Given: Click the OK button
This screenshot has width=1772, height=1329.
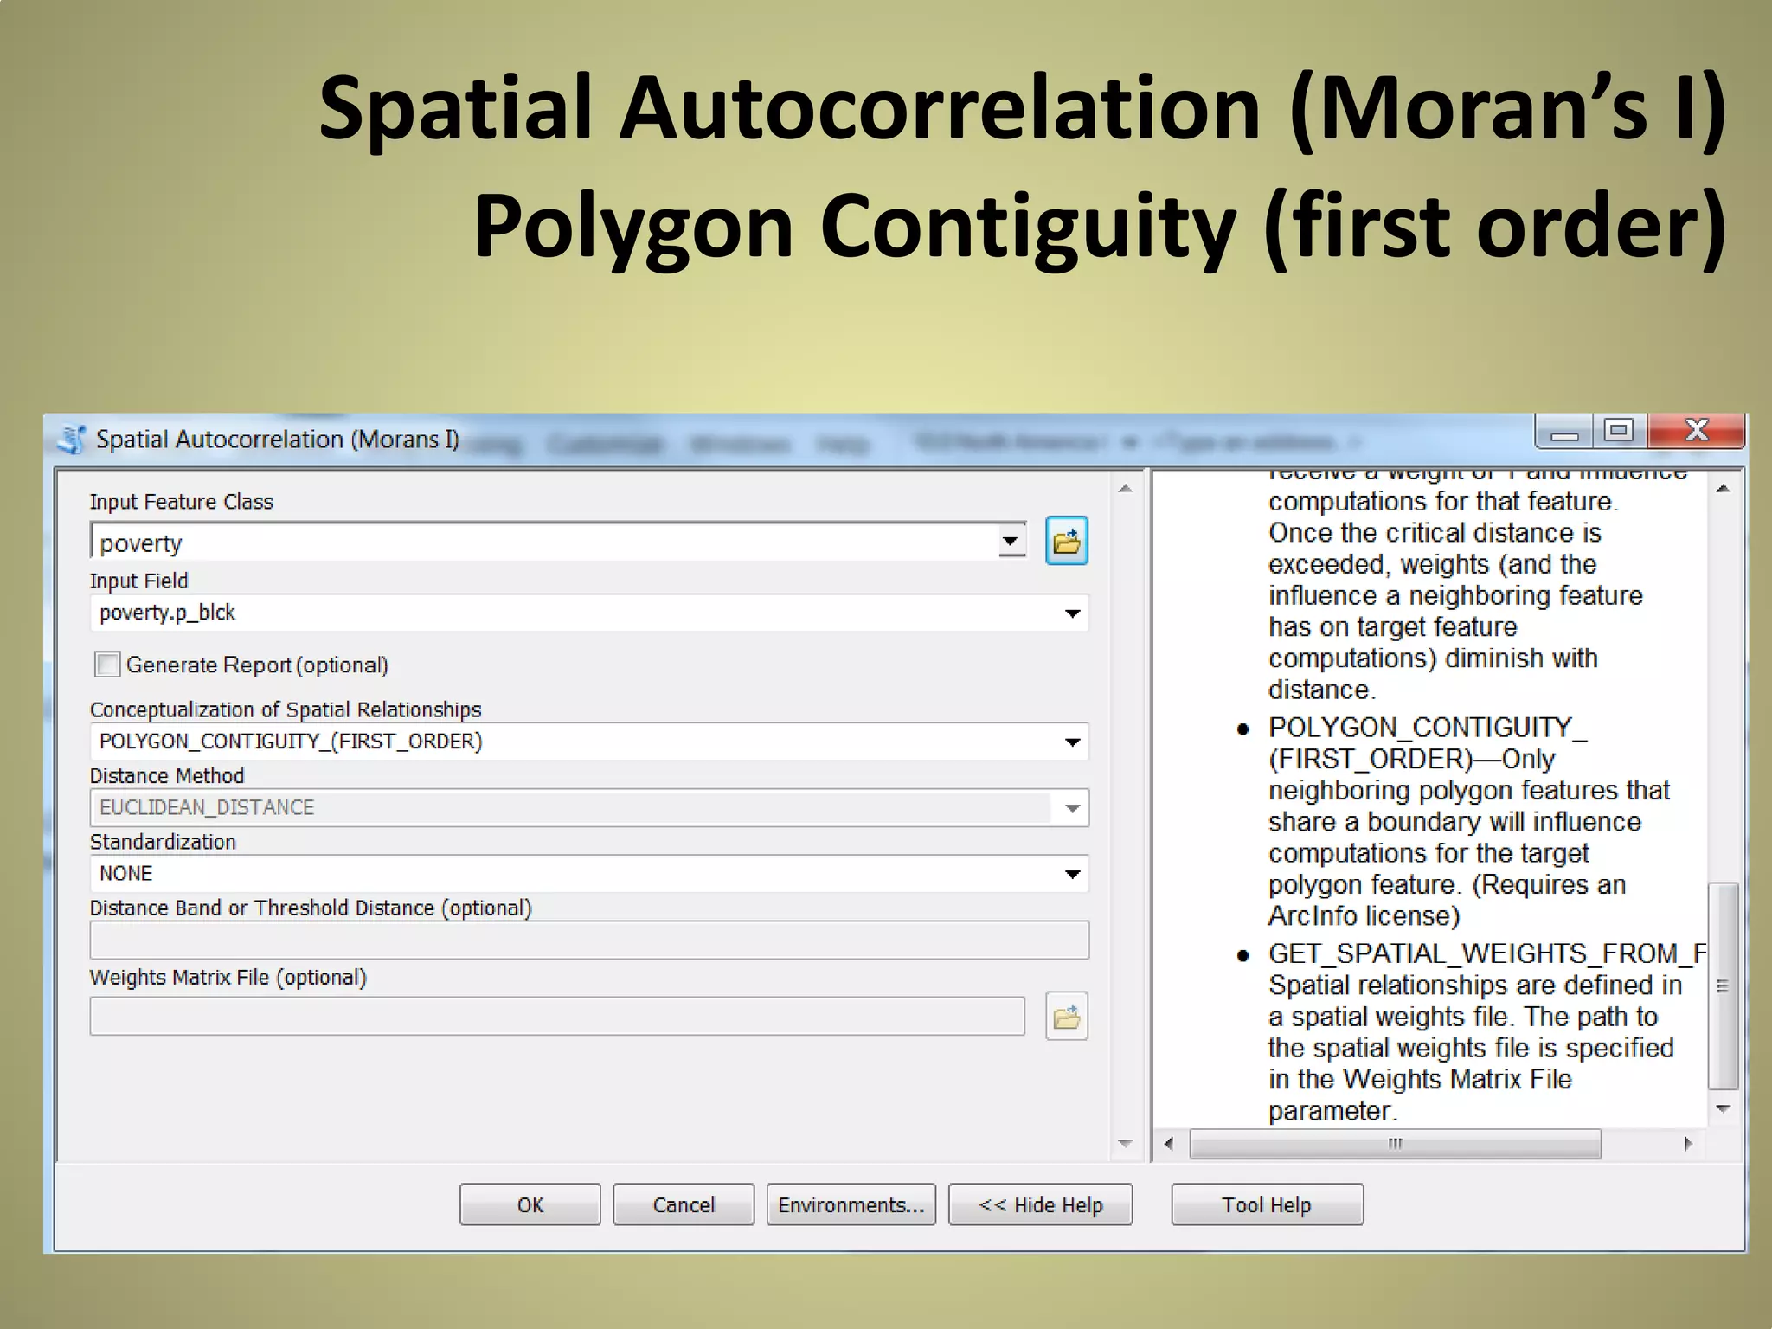Looking at the screenshot, I should coord(530,1204).
